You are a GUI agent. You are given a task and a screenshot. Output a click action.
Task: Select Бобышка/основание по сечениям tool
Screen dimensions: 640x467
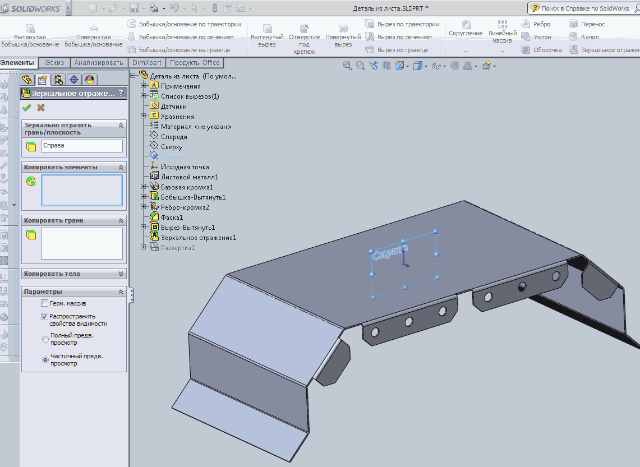point(181,37)
